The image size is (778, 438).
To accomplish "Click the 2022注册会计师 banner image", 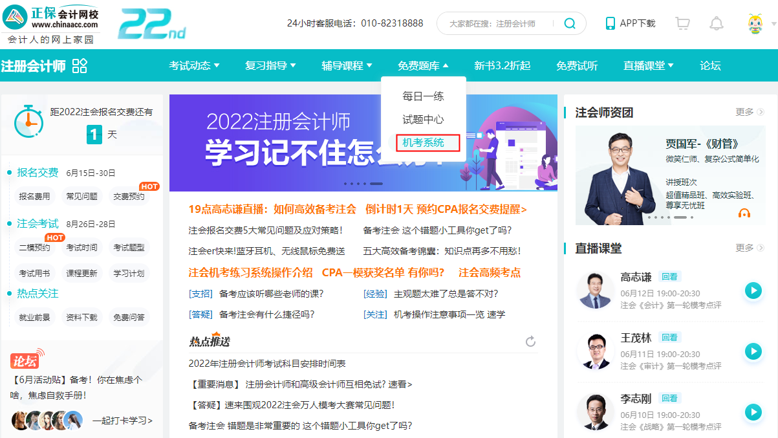I will coord(363,143).
